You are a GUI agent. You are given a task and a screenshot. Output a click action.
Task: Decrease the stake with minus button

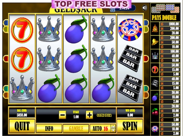pos(63,115)
